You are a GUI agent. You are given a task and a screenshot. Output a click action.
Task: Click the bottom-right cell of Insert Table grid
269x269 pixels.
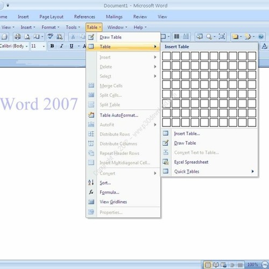pyautogui.click(x=252, y=123)
